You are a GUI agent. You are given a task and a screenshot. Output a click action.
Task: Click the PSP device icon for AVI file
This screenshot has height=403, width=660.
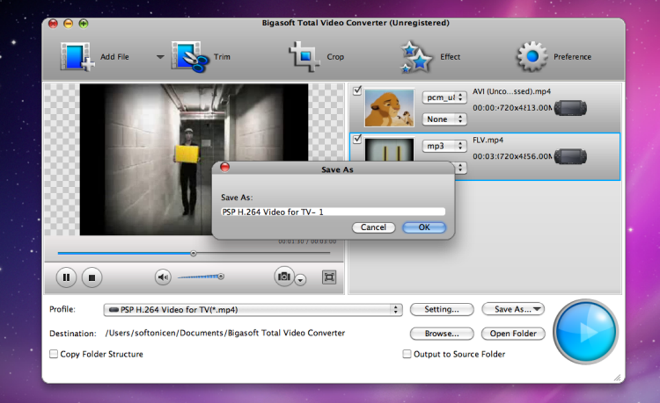[x=570, y=108]
